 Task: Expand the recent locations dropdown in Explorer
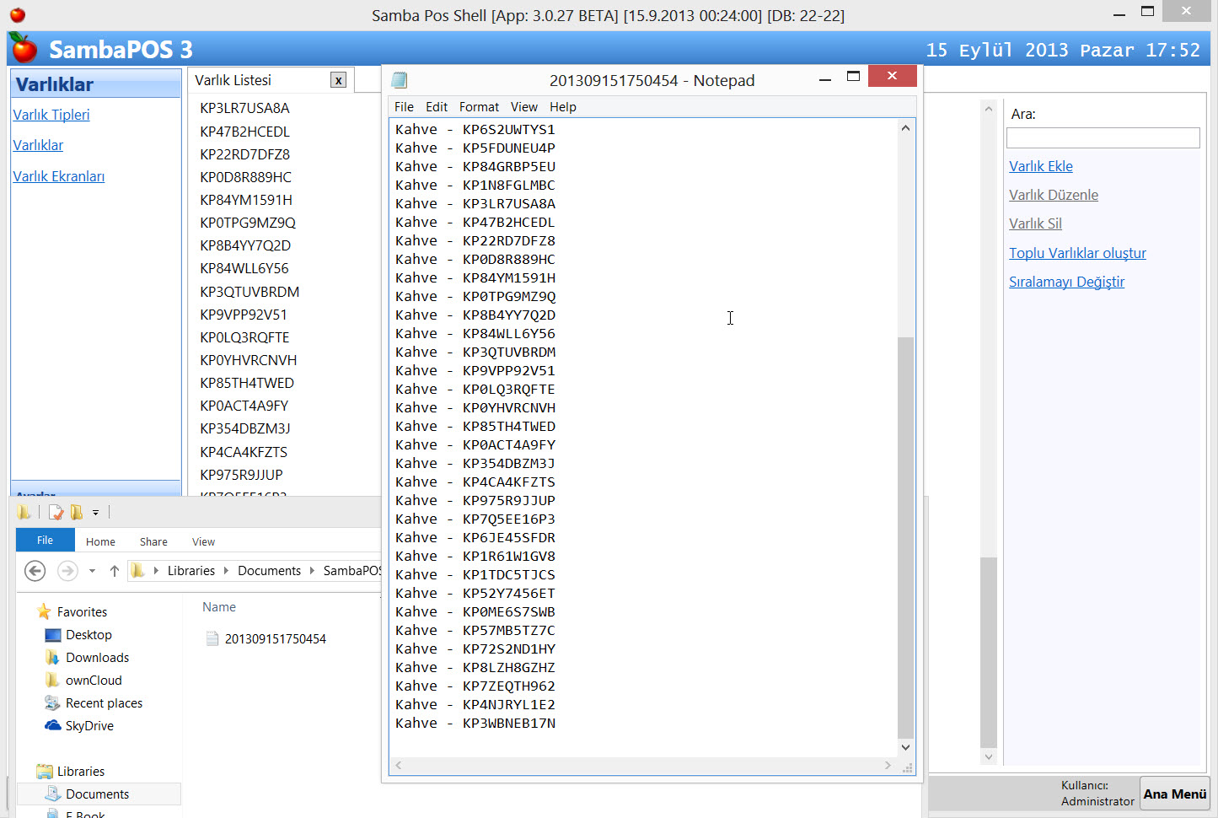92,571
